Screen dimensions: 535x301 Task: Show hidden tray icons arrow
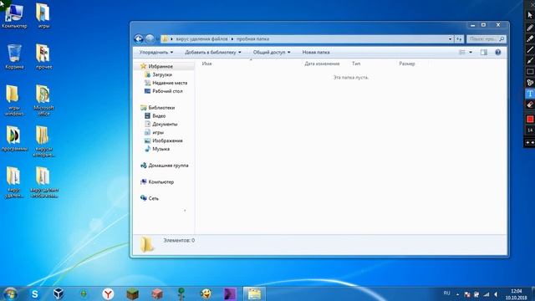(457, 294)
